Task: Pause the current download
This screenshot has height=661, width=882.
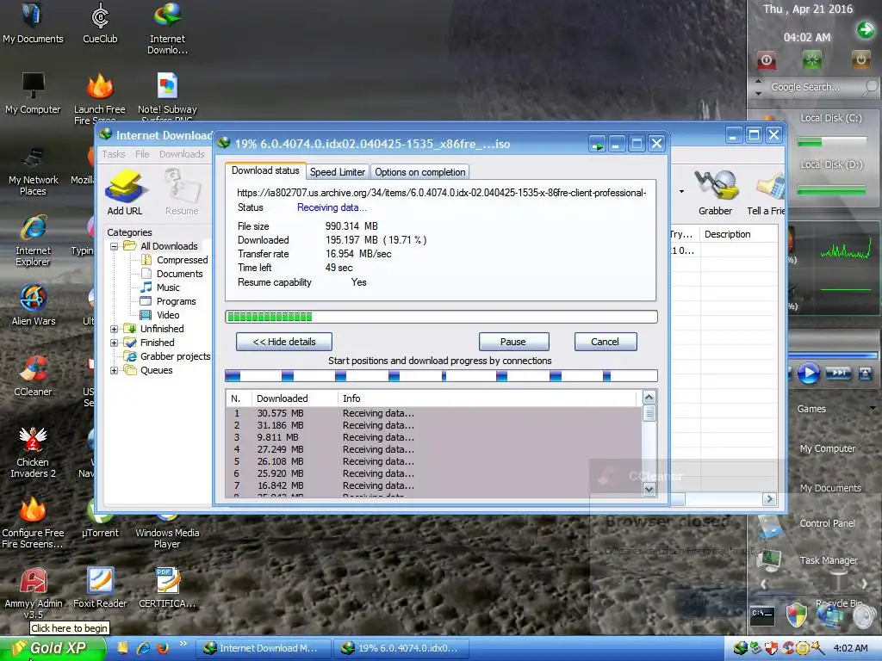Action: pyautogui.click(x=513, y=342)
